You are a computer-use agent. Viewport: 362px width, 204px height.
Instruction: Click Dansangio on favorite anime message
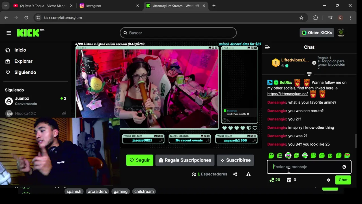click(x=277, y=102)
